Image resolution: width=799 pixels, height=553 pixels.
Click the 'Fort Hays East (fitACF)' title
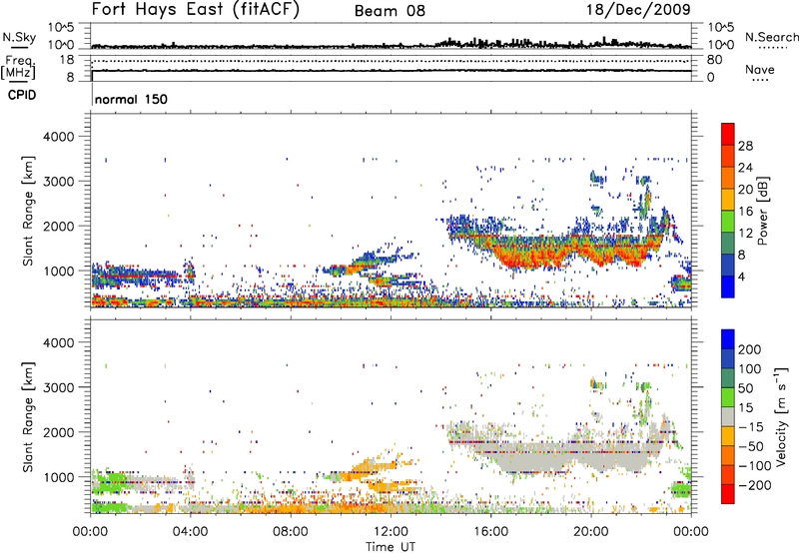pyautogui.click(x=195, y=9)
